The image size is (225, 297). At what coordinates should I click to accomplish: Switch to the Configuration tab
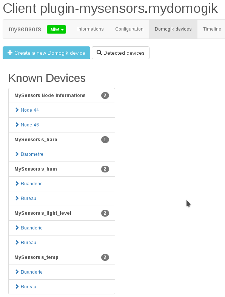129,29
